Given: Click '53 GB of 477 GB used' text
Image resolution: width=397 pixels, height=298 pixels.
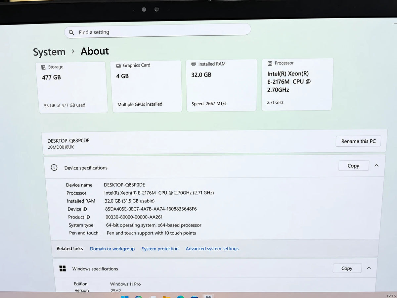Looking at the screenshot, I should point(65,105).
